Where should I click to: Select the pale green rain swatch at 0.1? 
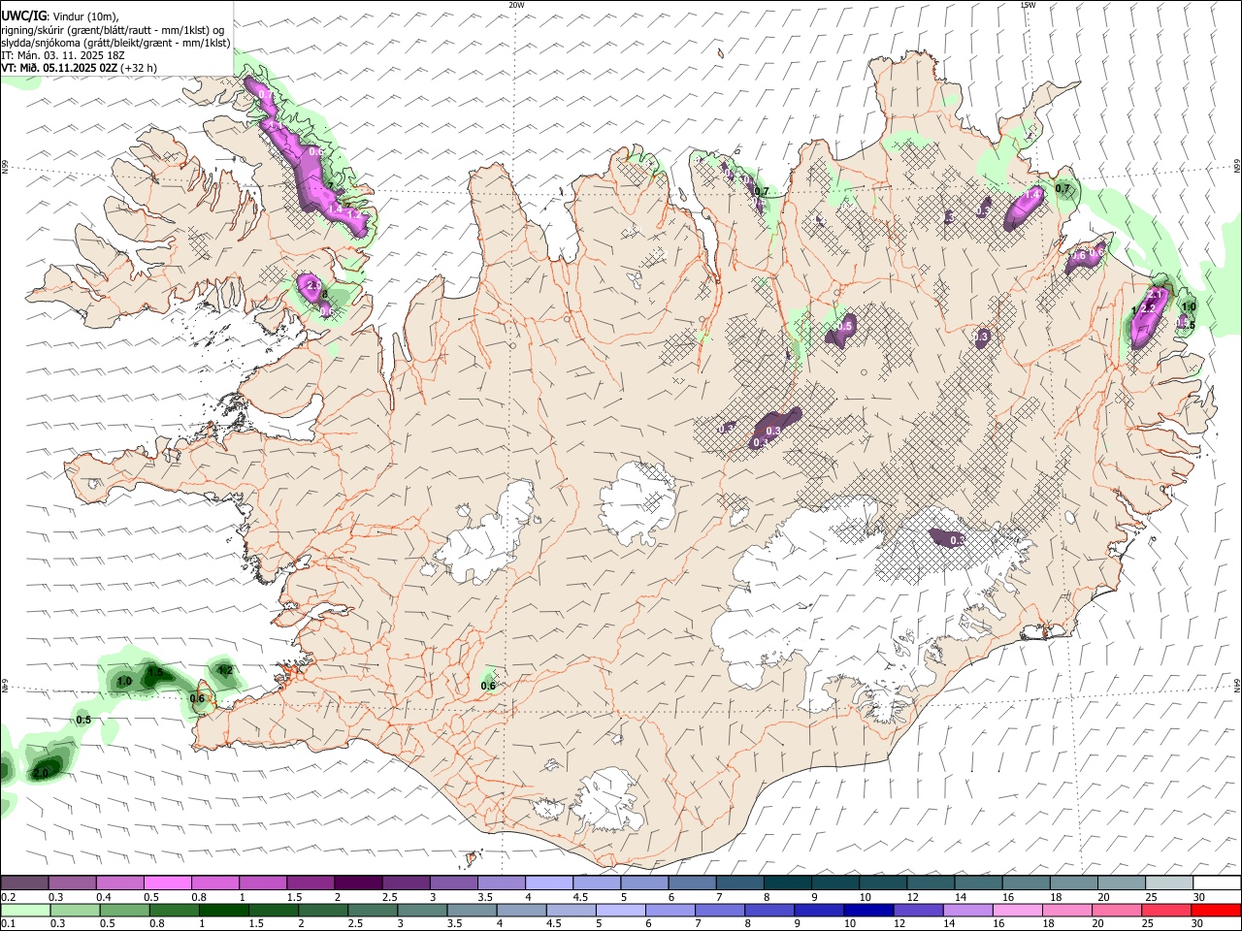tap(25, 910)
